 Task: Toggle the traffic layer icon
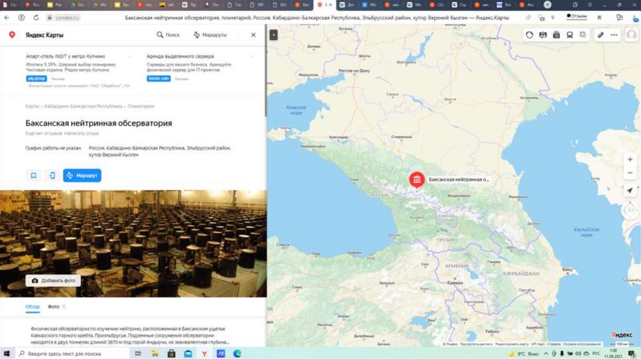(530, 35)
